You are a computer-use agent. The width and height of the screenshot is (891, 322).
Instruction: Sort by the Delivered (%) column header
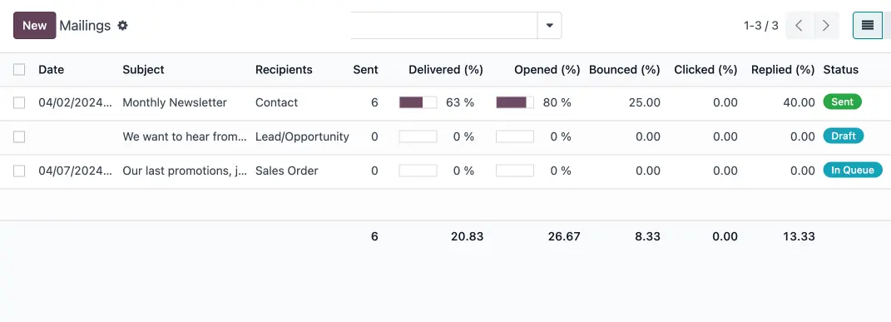446,70
